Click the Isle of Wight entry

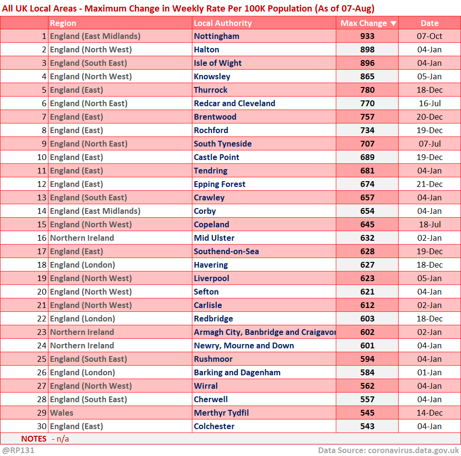pyautogui.click(x=218, y=63)
